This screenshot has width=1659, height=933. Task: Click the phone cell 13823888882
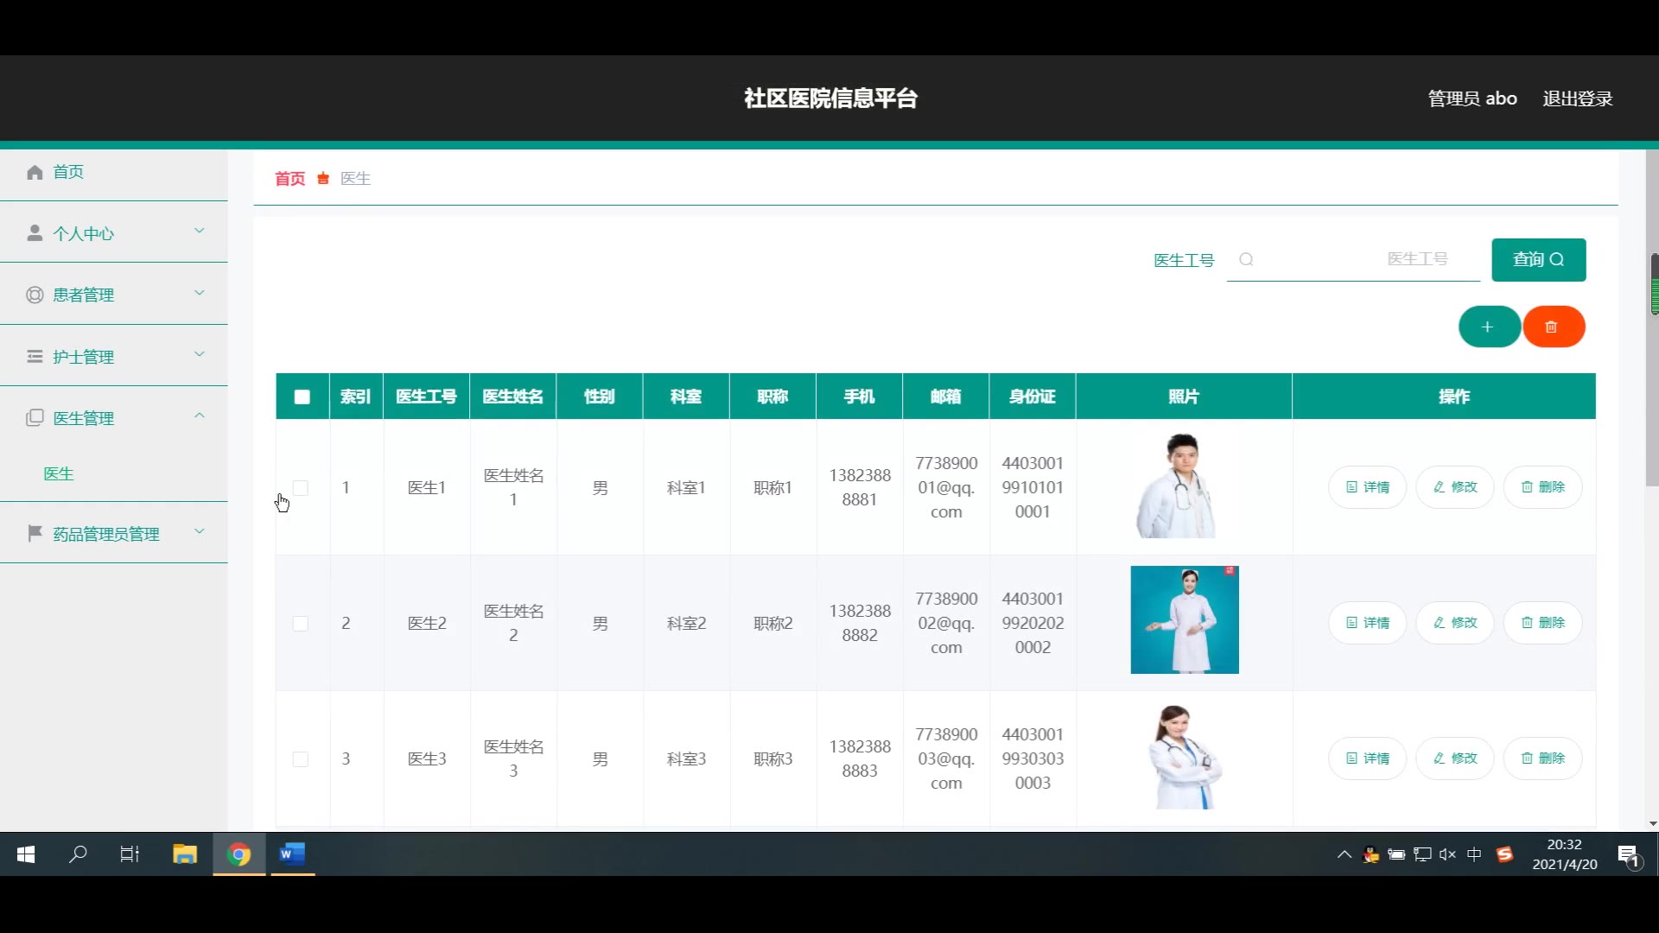click(x=860, y=623)
